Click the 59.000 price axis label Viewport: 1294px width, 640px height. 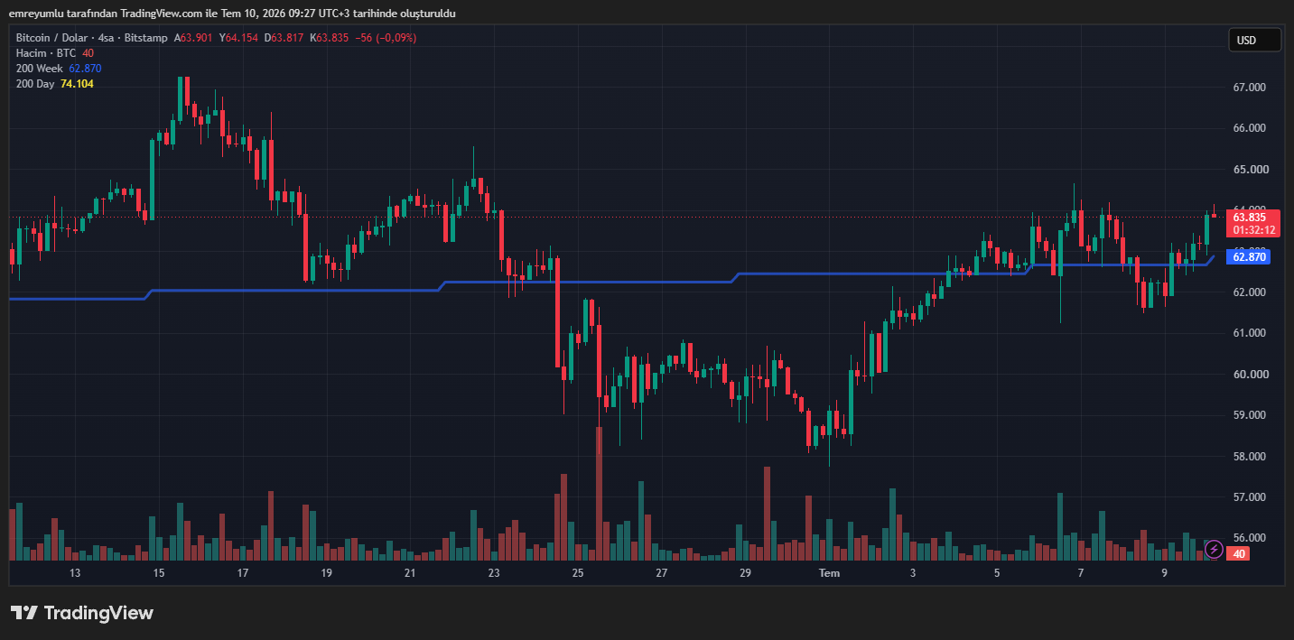(1251, 415)
